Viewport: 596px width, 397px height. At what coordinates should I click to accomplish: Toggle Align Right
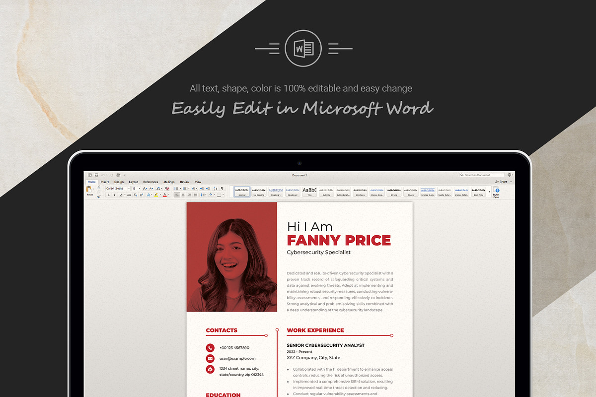189,195
